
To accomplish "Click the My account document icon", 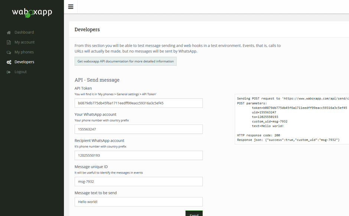I will coord(9,42).
